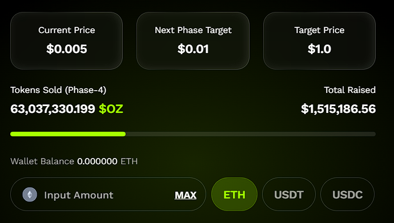Switch payment currency to USDT
Image resolution: width=394 pixels, height=223 pixels.
point(289,194)
